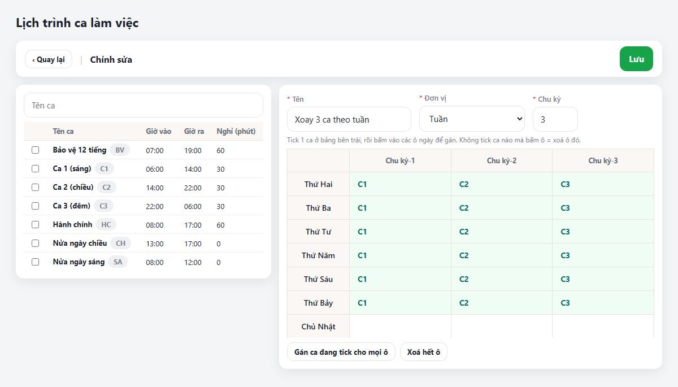Click Gán ca đang tick cho mọi ô
The width and height of the screenshot is (678, 387).
(341, 352)
